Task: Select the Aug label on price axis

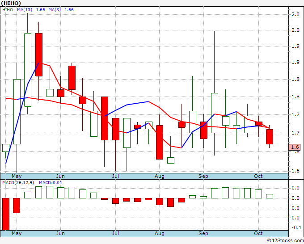Action: 159,176
